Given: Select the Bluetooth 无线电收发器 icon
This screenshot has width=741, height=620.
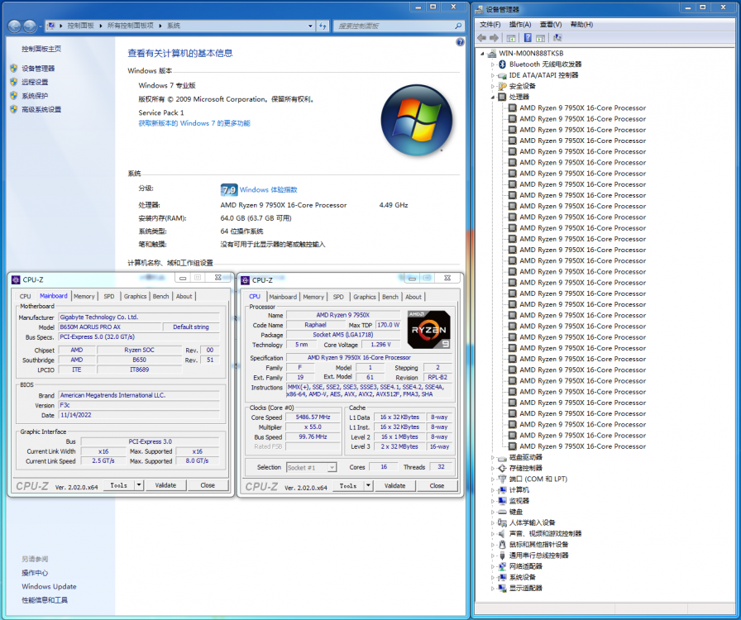Looking at the screenshot, I should 501,64.
